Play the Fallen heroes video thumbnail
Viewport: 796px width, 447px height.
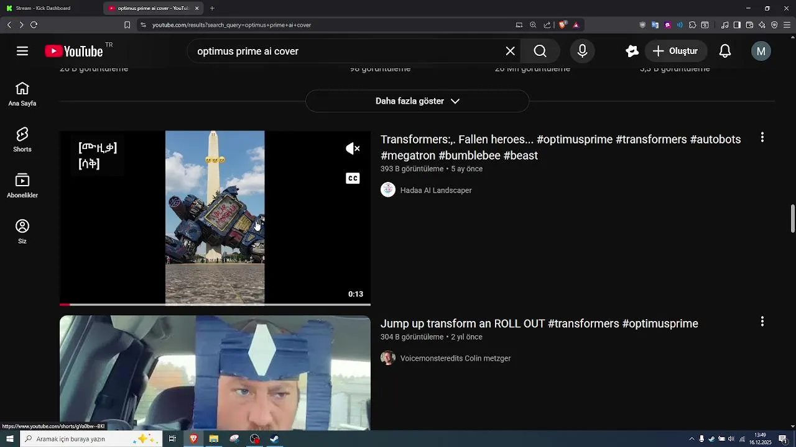tap(215, 217)
